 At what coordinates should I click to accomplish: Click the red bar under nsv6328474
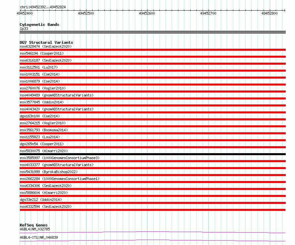pyautogui.click(x=152, y=50)
